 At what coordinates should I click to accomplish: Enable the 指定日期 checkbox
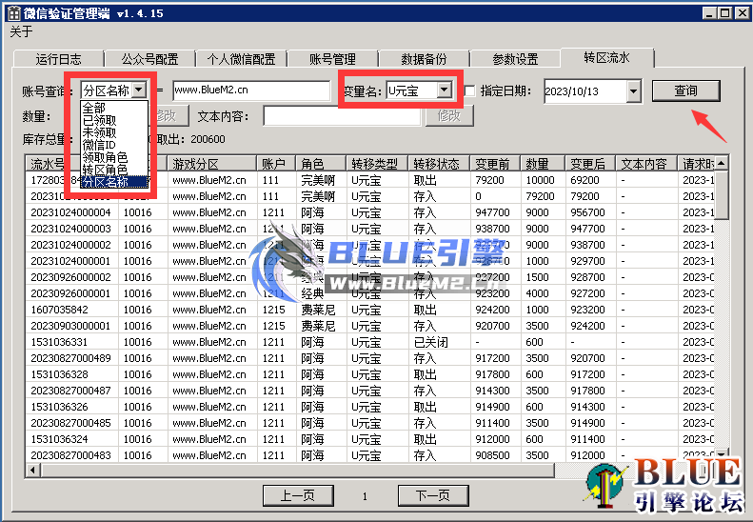point(469,90)
